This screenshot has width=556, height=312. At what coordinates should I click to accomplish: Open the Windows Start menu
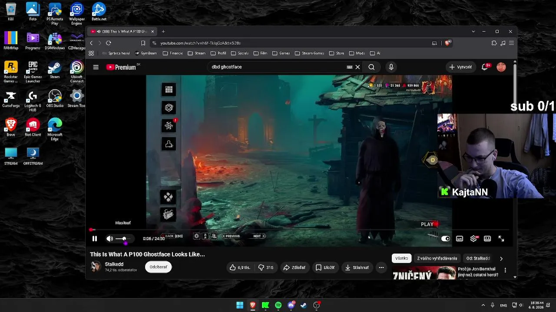240,305
